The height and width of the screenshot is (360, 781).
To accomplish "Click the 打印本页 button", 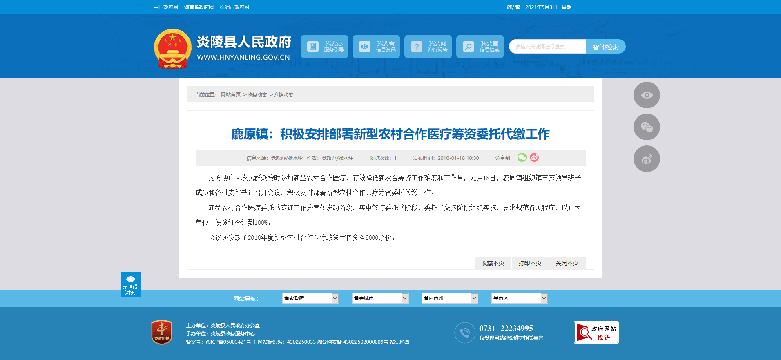I will pos(530,263).
